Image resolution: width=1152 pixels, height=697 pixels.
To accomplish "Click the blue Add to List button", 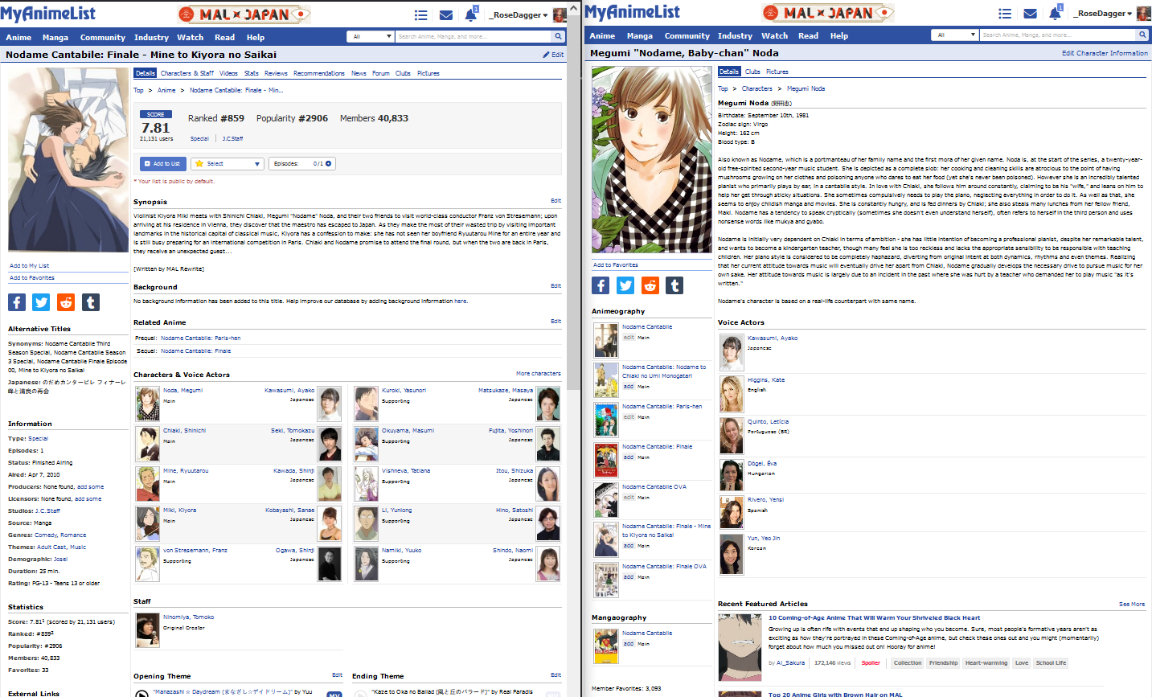I will coord(162,163).
